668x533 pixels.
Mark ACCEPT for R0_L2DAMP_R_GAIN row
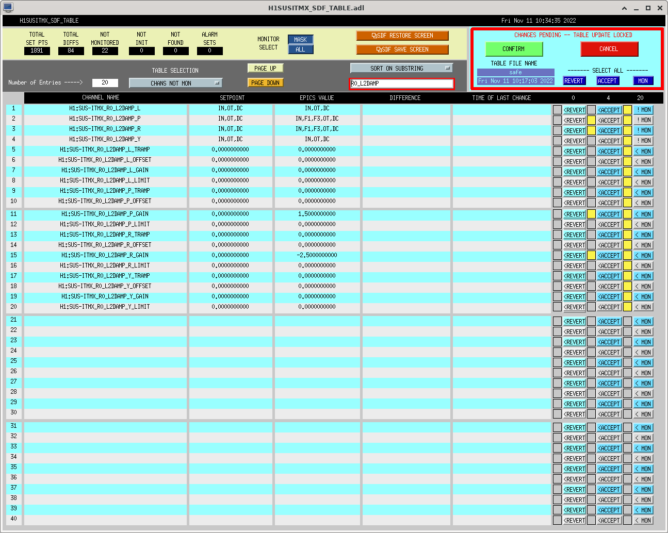tap(609, 255)
